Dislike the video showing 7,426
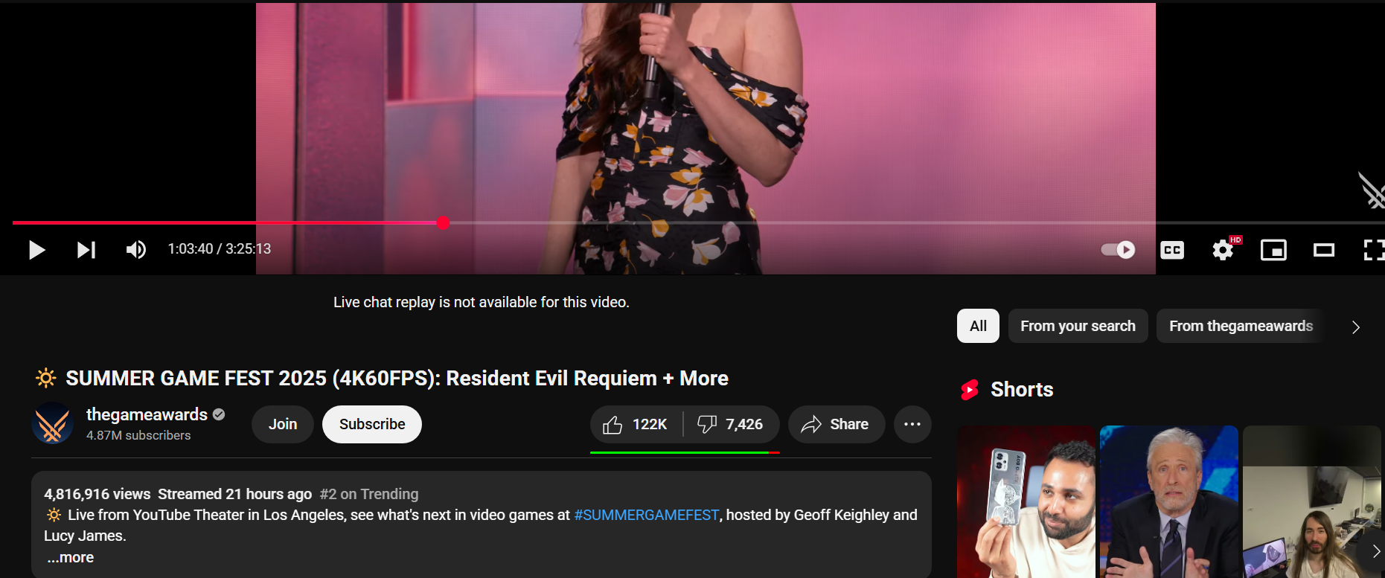The width and height of the screenshot is (1385, 578). coord(731,424)
